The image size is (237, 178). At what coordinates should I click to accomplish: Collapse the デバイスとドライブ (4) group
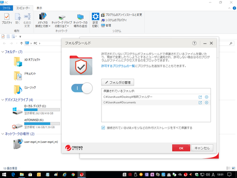coord(2,100)
